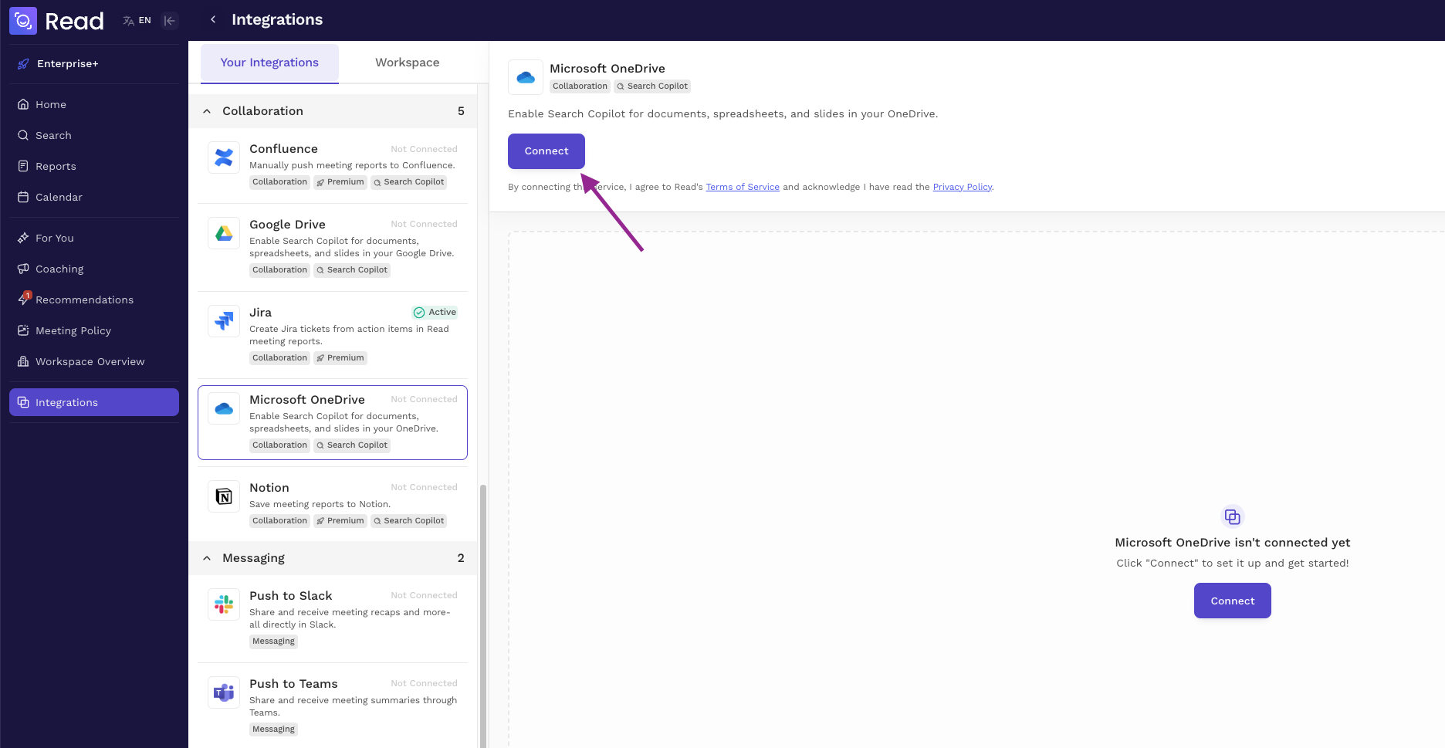The image size is (1445, 748).
Task: Click the Confluence logo icon
Action: pos(224,157)
